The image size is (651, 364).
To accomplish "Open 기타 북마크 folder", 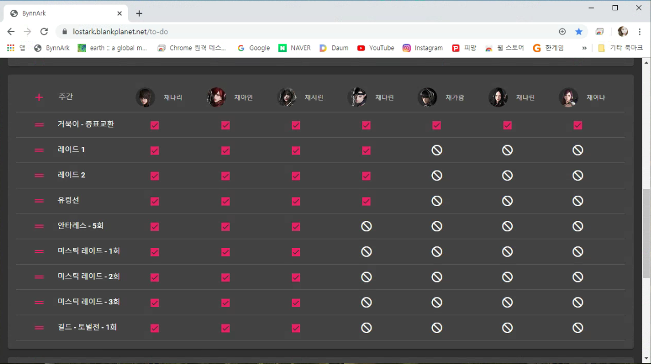I will [620, 48].
